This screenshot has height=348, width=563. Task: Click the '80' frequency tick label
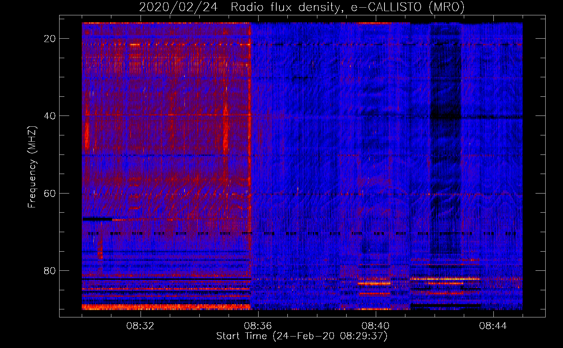(50, 270)
